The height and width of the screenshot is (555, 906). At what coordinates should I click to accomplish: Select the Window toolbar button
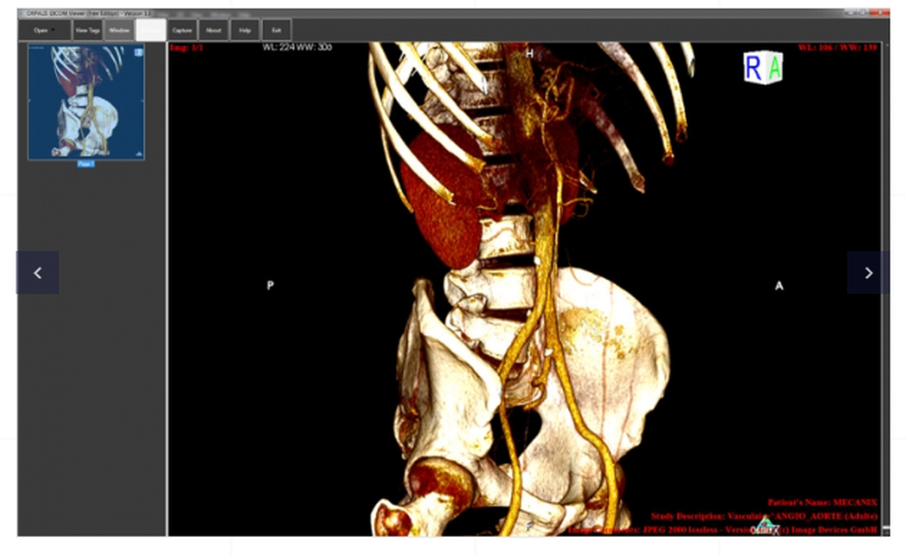[x=119, y=30]
